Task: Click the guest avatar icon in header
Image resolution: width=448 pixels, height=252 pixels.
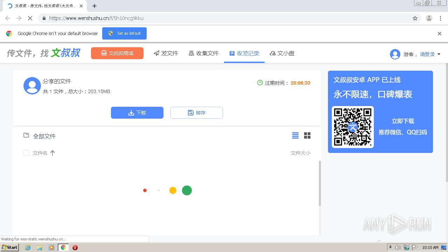Action: point(395,54)
